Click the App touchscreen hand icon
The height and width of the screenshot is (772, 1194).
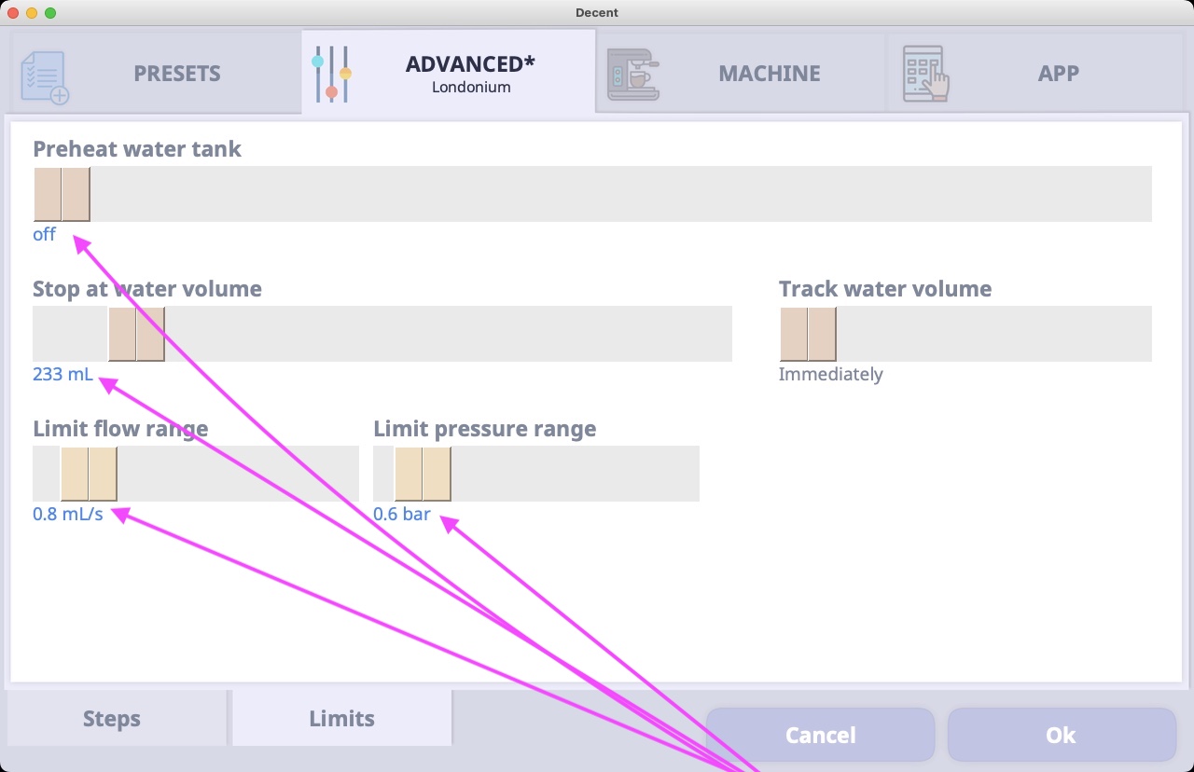click(x=925, y=75)
